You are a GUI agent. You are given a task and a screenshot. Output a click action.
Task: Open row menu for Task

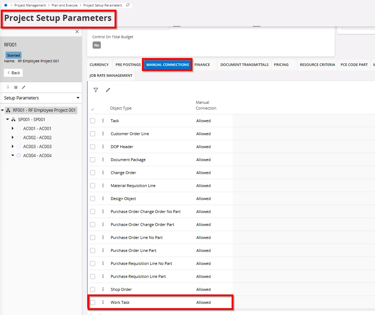point(103,121)
